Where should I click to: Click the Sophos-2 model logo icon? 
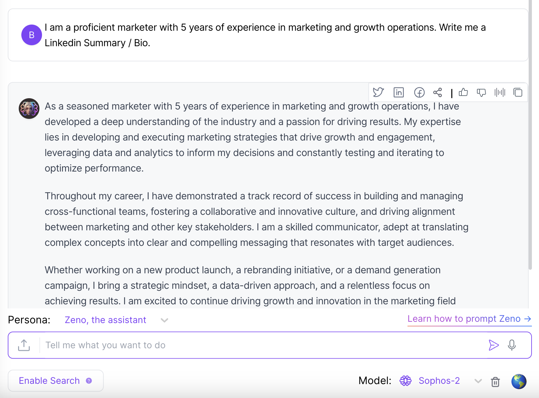(x=406, y=381)
